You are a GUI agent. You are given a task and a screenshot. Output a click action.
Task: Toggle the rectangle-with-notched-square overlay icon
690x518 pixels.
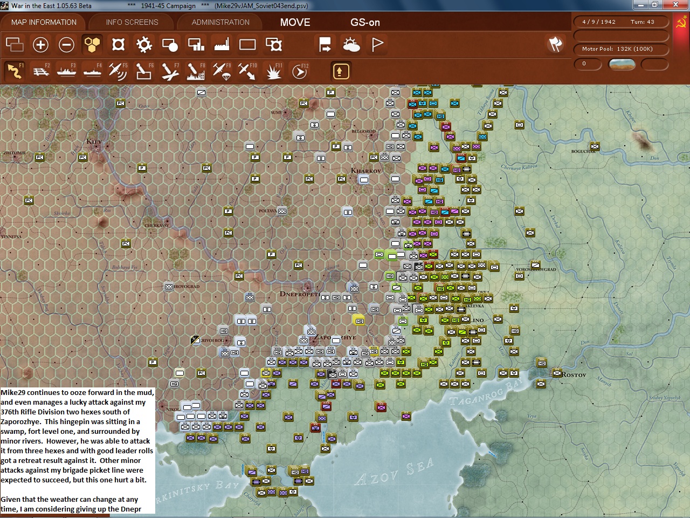274,44
